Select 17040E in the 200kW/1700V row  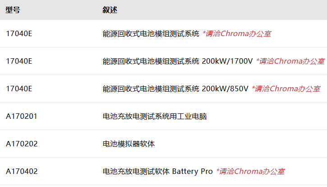[19, 61]
